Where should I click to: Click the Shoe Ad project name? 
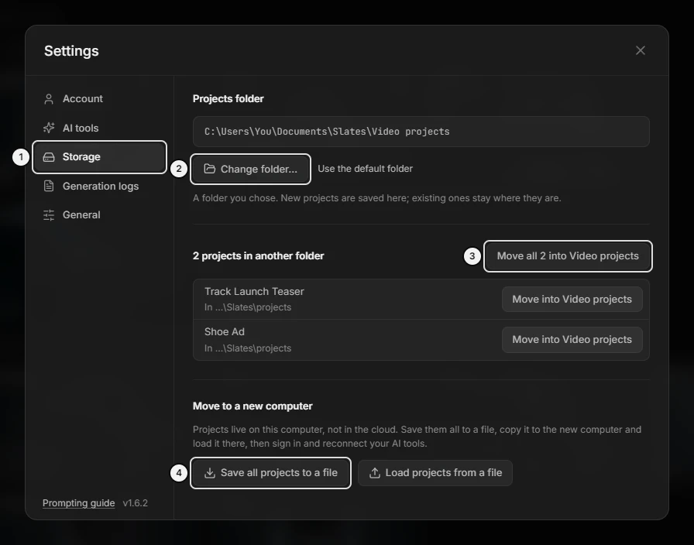click(225, 332)
